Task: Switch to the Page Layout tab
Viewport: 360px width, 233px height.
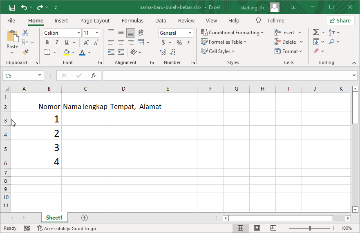Action: pos(95,21)
